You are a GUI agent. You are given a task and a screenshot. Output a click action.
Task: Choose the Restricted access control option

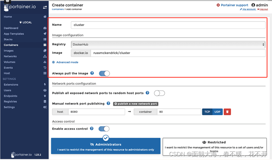[214, 146]
